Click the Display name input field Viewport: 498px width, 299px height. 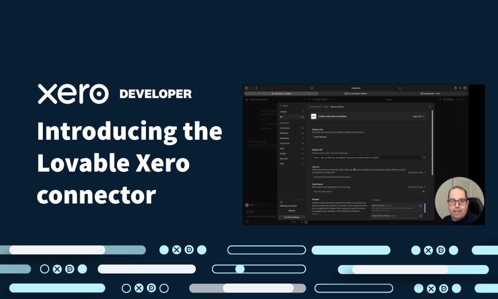tap(369, 137)
